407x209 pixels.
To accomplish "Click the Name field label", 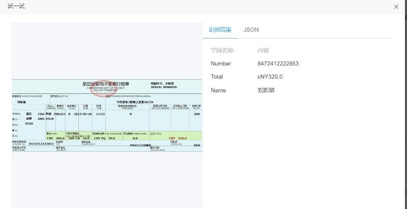I will 218,90.
